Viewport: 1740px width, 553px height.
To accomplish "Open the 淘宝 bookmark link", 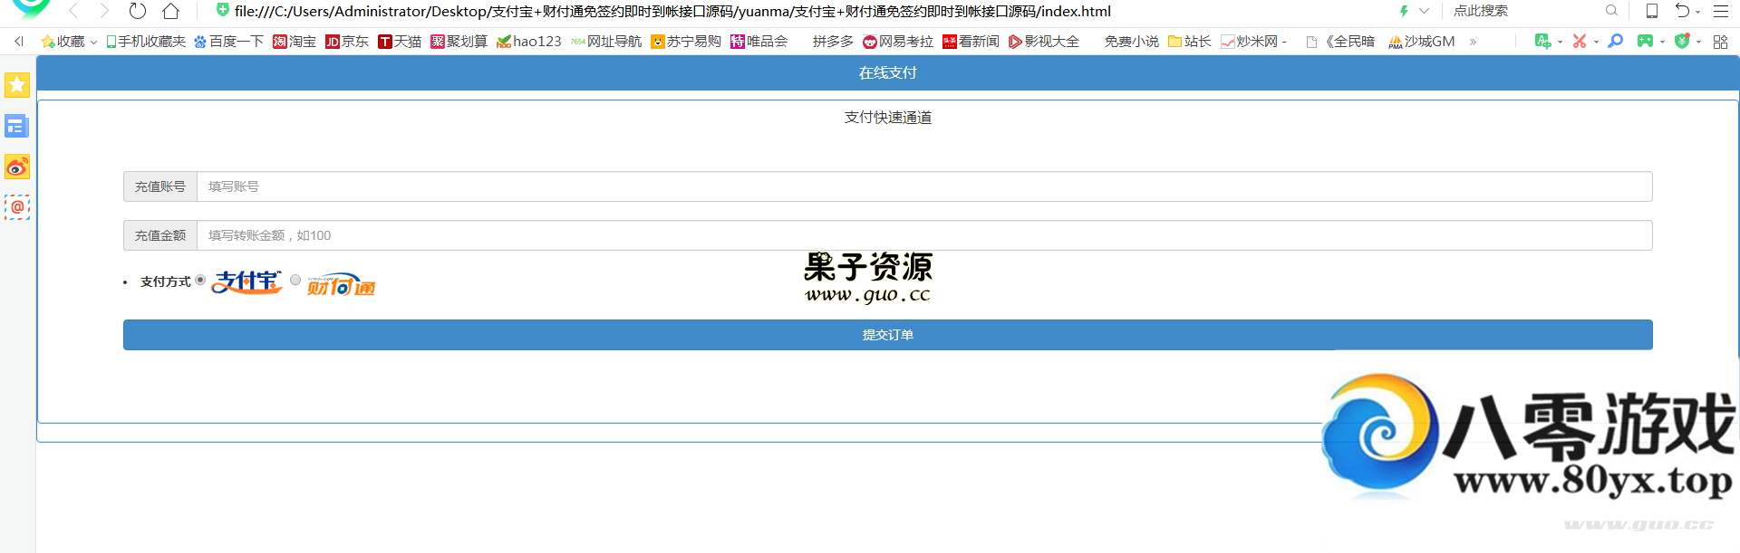I will 295,42.
